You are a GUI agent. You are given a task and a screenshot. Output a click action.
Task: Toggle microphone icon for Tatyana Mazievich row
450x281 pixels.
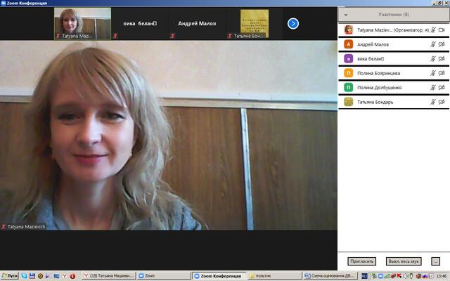433,30
